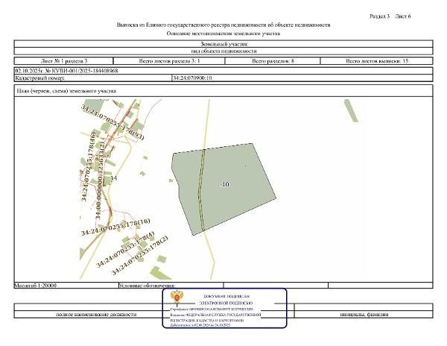Screen dimensions: 447x346
Task: Select the cadastral number 34:24:070900:10 field
Action: (302, 78)
